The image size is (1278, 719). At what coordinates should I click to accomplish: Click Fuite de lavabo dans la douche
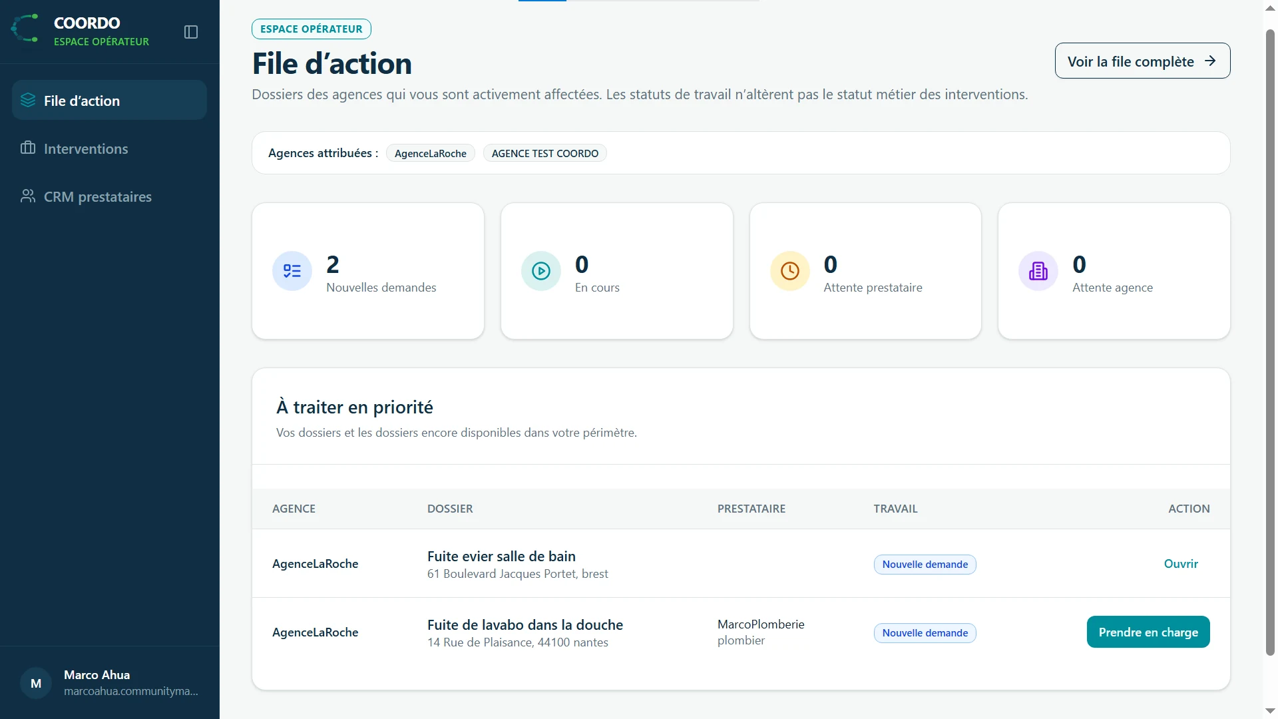(x=525, y=624)
